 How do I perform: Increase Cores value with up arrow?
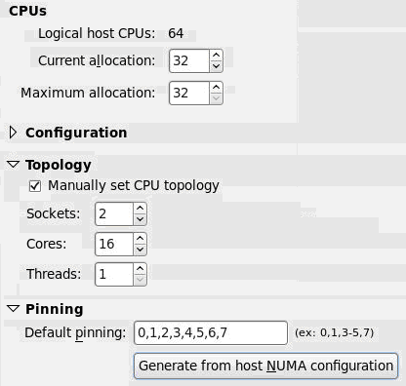coord(141,239)
